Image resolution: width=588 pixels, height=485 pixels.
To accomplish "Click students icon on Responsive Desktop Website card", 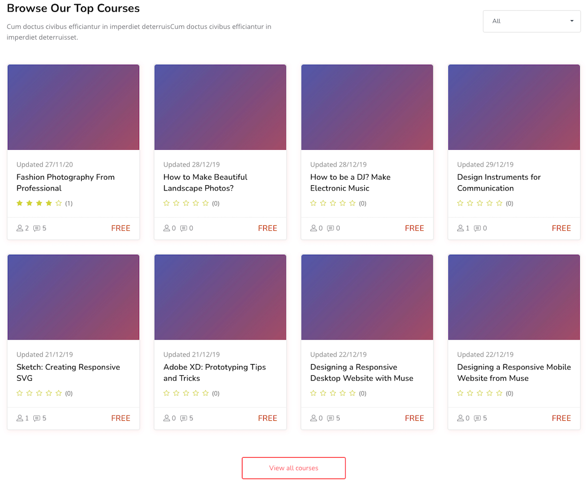I will point(314,418).
